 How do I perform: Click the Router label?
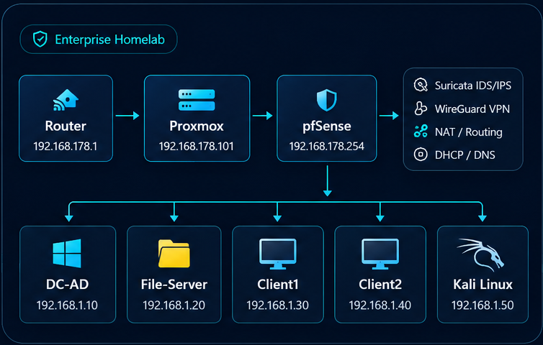[x=66, y=126]
